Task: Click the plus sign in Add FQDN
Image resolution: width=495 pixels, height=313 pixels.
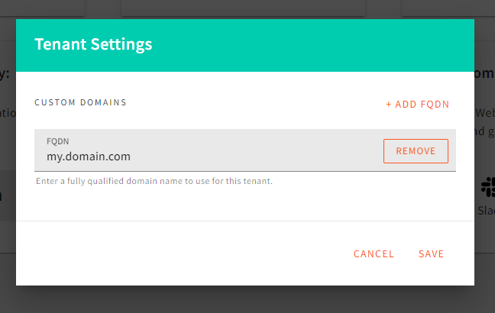Action: point(388,104)
